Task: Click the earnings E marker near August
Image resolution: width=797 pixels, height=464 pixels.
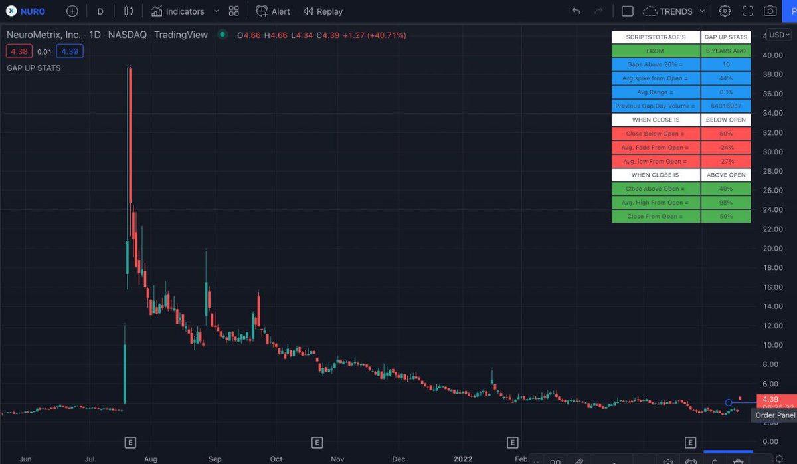Action: pos(131,442)
